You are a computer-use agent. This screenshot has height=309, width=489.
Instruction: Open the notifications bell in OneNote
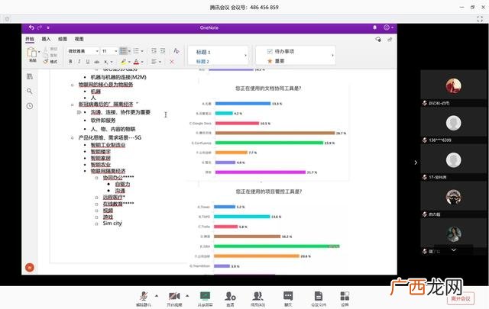tap(374, 27)
